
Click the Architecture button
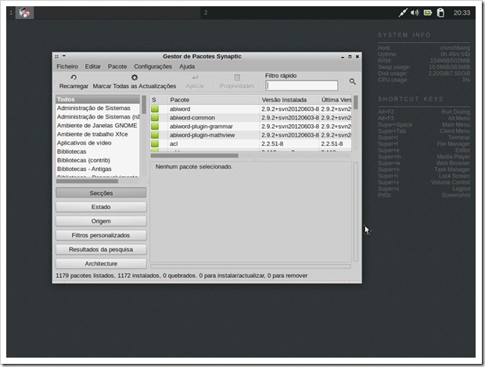[x=101, y=264]
